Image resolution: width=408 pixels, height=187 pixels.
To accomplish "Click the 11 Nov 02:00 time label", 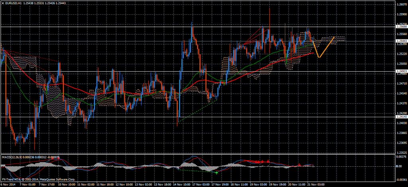I will click(x=86, y=184).
